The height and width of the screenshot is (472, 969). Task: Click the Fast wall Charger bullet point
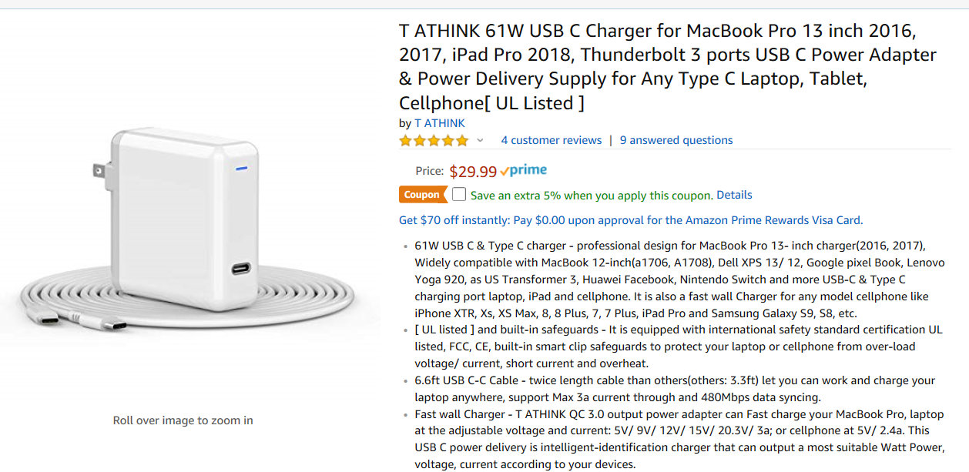(679, 440)
